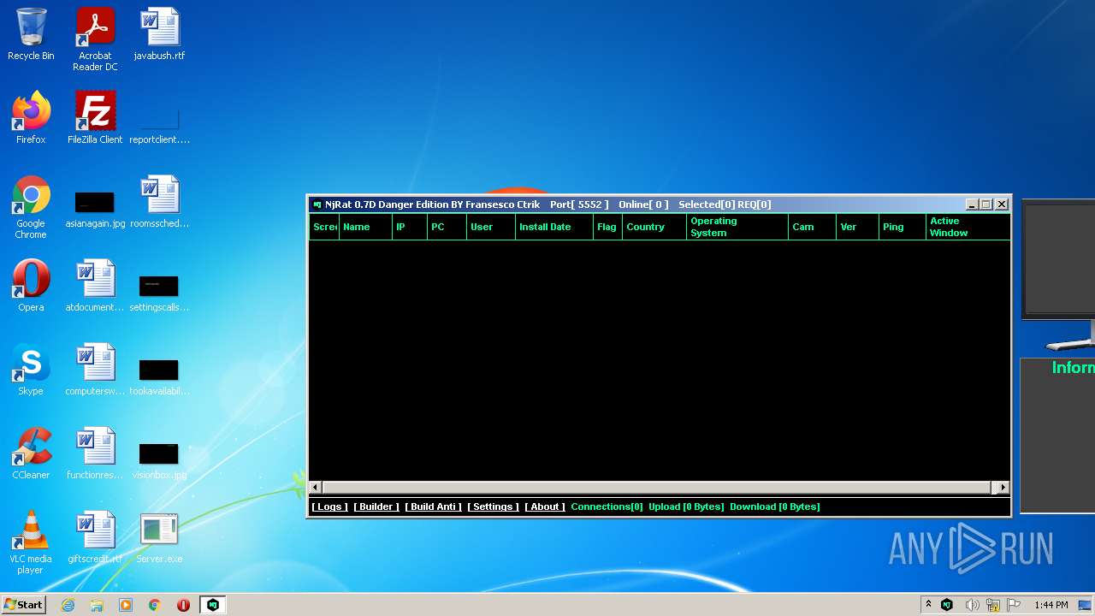The image size is (1095, 616).
Task: Sort by the User column header
Action: pyautogui.click(x=491, y=227)
